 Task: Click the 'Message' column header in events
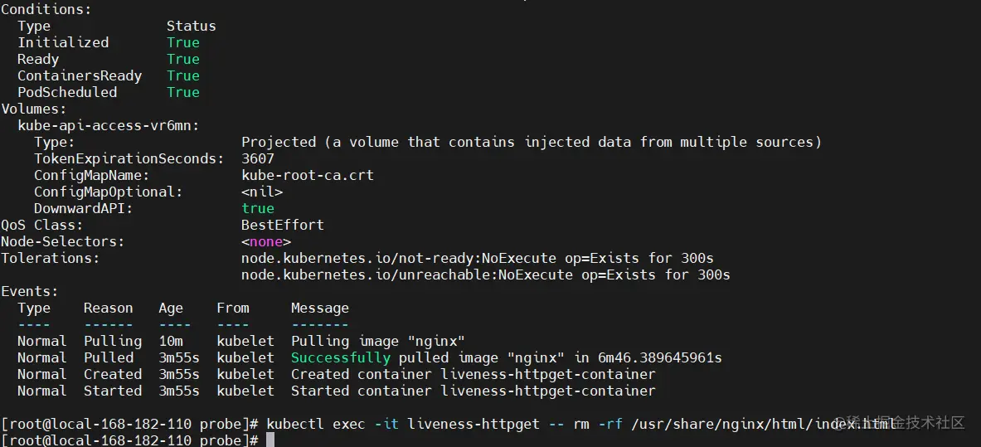320,308
